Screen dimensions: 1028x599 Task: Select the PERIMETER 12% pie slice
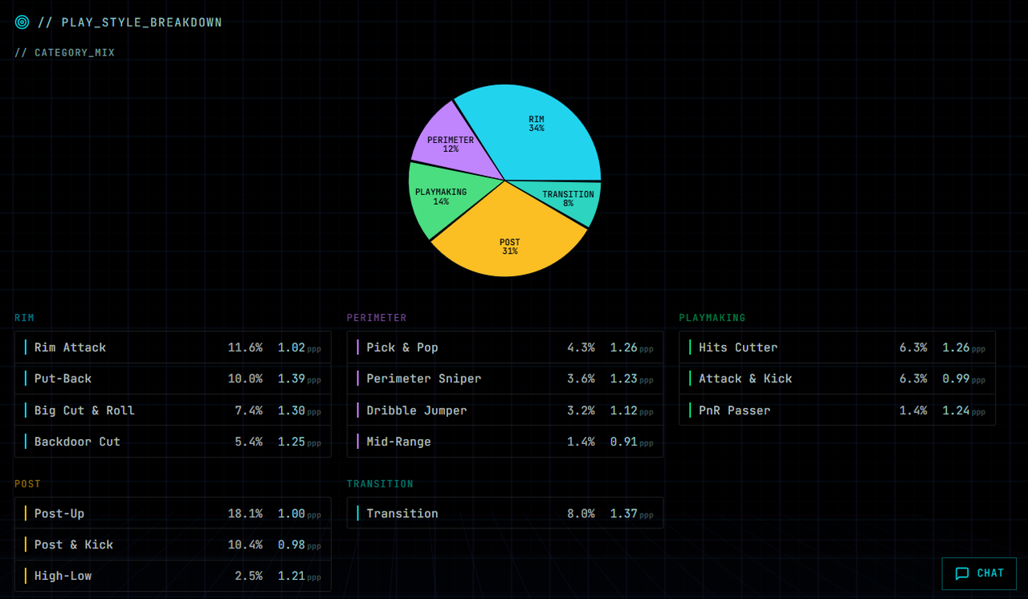point(451,145)
